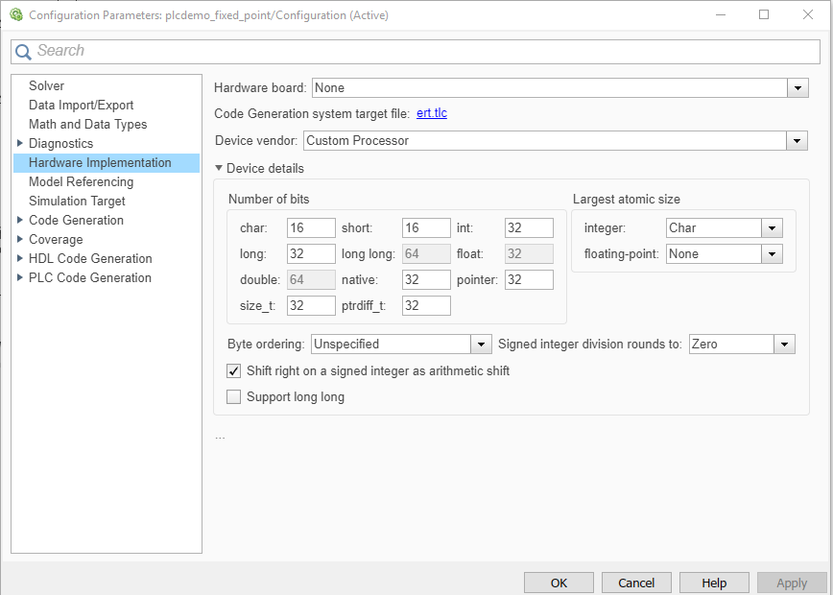Screen dimensions: 833x595
Task: Select the Model Referencing category
Action: [x=81, y=181]
